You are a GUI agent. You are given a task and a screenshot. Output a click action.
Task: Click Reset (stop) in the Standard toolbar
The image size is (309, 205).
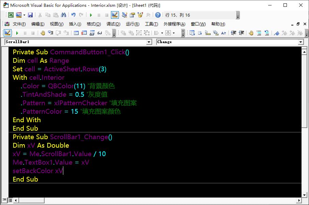(x=107, y=15)
